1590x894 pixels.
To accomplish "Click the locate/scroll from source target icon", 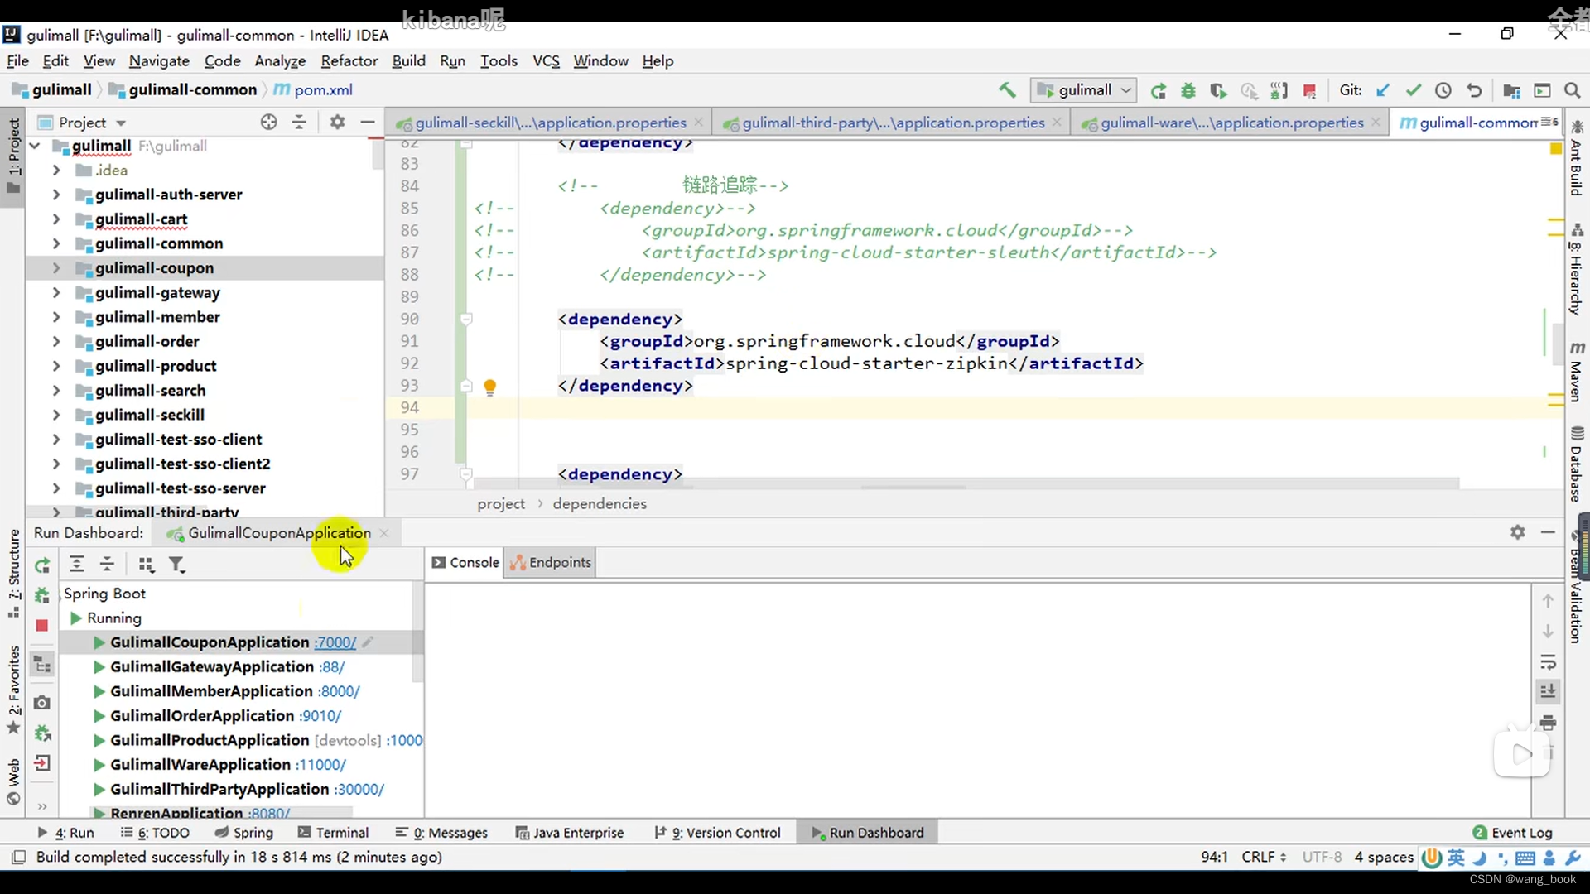I will tap(268, 123).
